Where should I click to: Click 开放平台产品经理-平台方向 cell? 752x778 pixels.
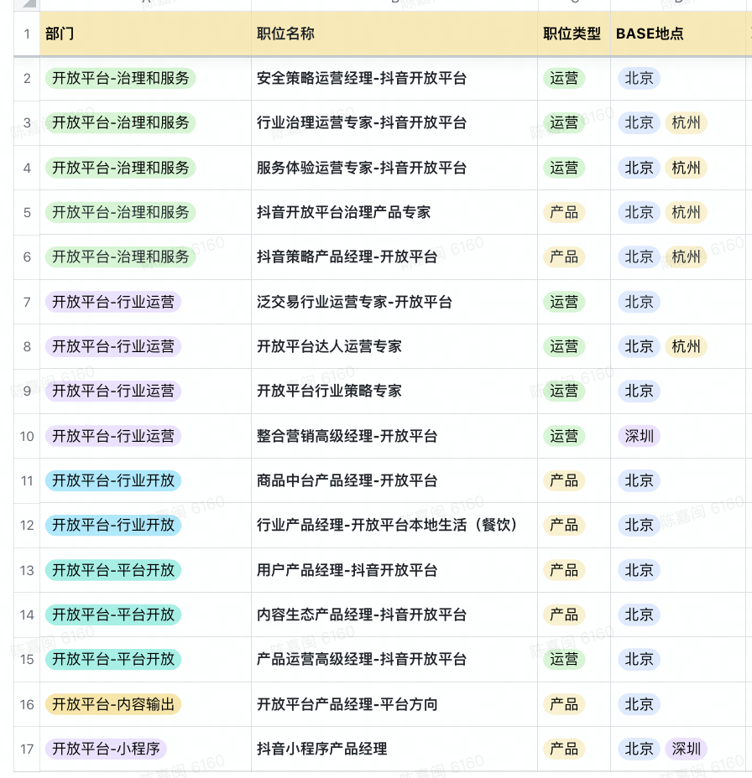pos(394,704)
